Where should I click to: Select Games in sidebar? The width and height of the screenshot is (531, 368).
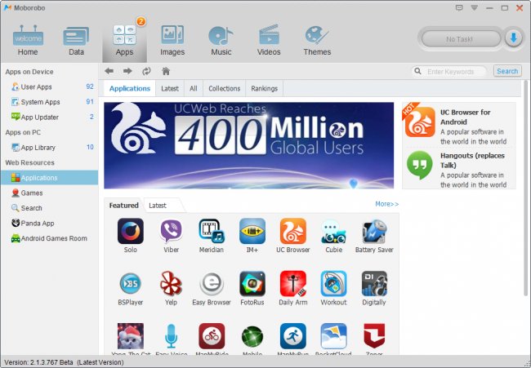click(50, 193)
